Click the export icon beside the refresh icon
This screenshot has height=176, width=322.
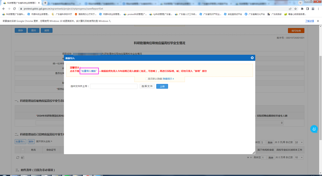(x=23, y=158)
